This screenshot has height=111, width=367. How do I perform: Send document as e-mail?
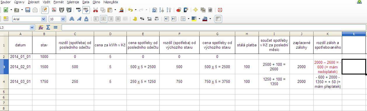pyautogui.click(x=35, y=10)
